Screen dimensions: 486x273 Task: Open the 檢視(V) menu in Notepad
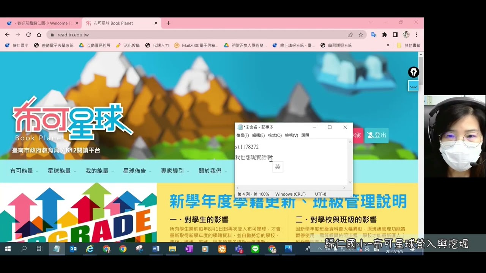click(292, 135)
